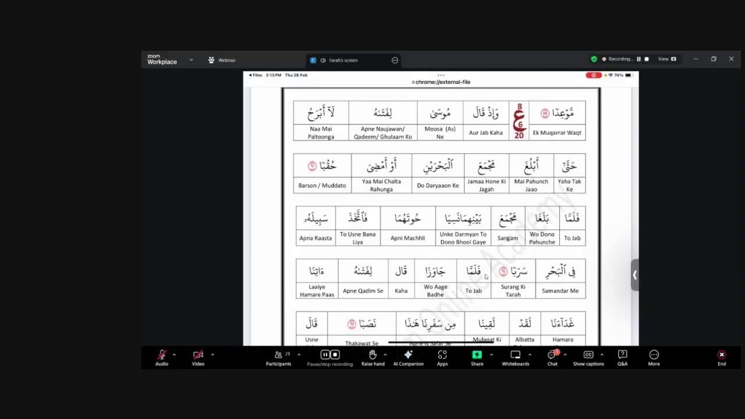Open the Zoom Workplace dropdown chevron

(191, 60)
